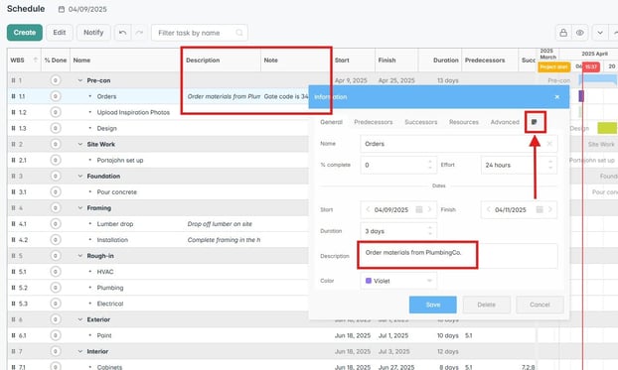Click the Edit button
The image size is (618, 370).
click(x=60, y=33)
